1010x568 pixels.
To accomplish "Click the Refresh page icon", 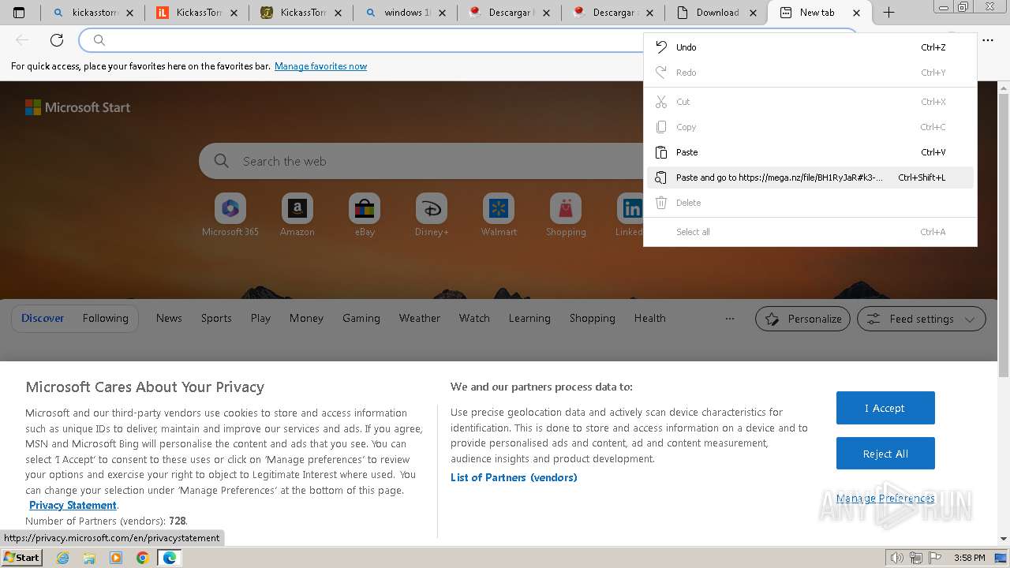I will point(57,40).
